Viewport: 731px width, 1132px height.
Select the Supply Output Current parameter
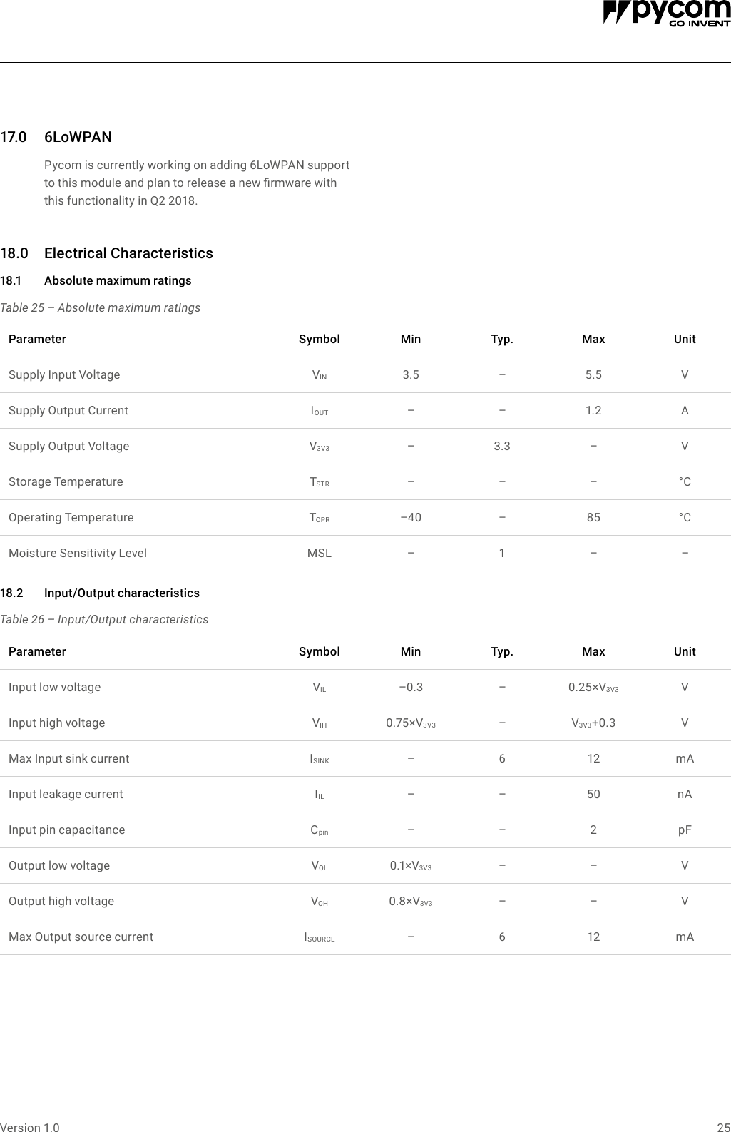tap(68, 410)
